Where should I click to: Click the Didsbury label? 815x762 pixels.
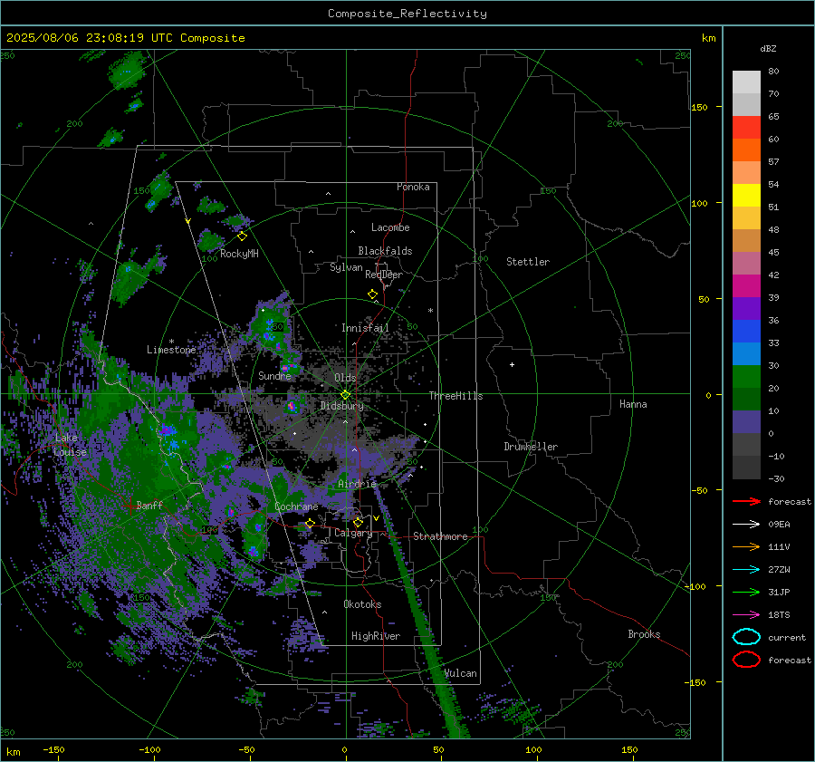coord(341,406)
